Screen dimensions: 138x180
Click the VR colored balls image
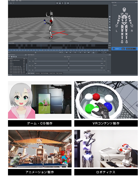106,100
